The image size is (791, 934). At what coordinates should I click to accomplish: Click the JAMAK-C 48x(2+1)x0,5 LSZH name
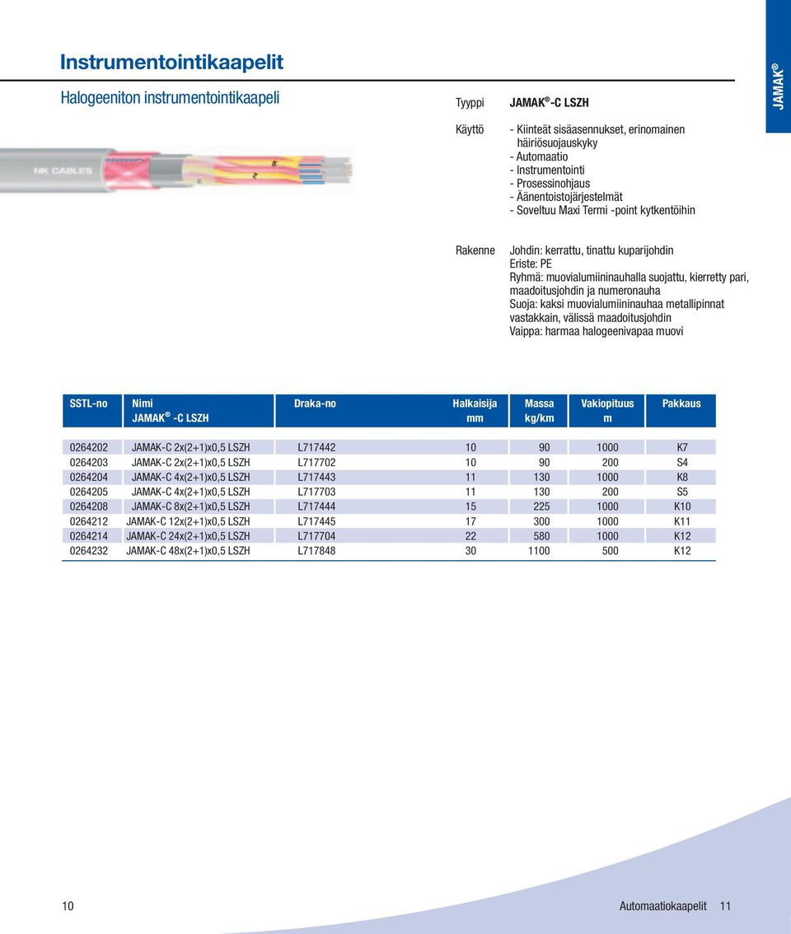point(189,551)
